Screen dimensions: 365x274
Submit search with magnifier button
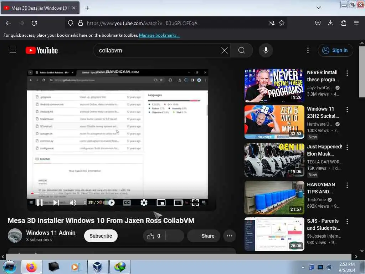coord(242,50)
